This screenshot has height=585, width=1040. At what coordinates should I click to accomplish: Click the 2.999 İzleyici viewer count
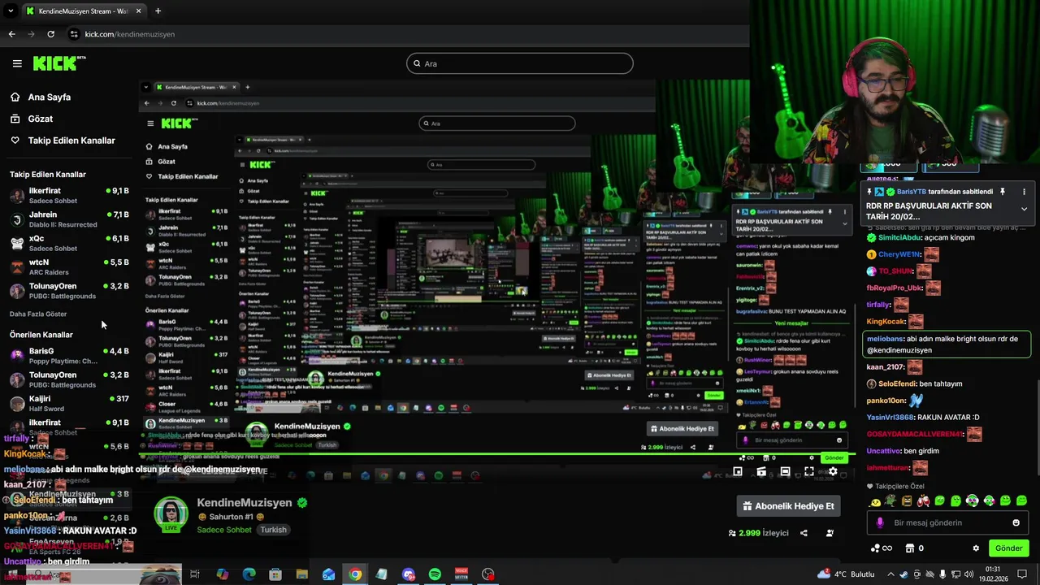(759, 533)
